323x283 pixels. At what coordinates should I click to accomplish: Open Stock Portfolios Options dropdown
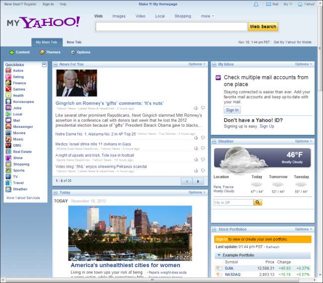tap(304, 229)
